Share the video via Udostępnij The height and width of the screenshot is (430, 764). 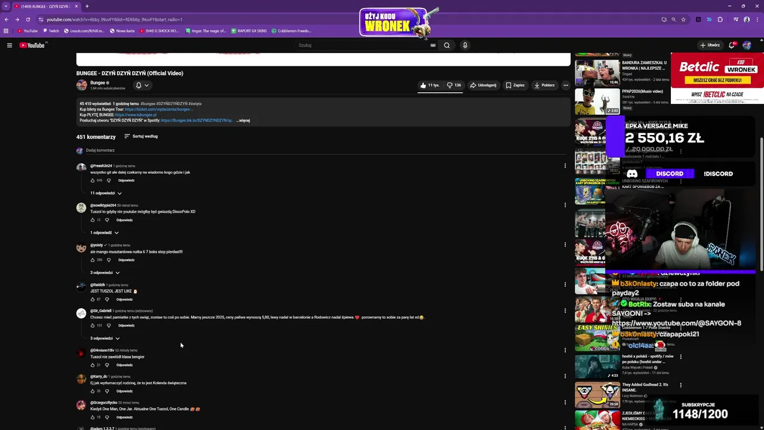[x=483, y=85]
